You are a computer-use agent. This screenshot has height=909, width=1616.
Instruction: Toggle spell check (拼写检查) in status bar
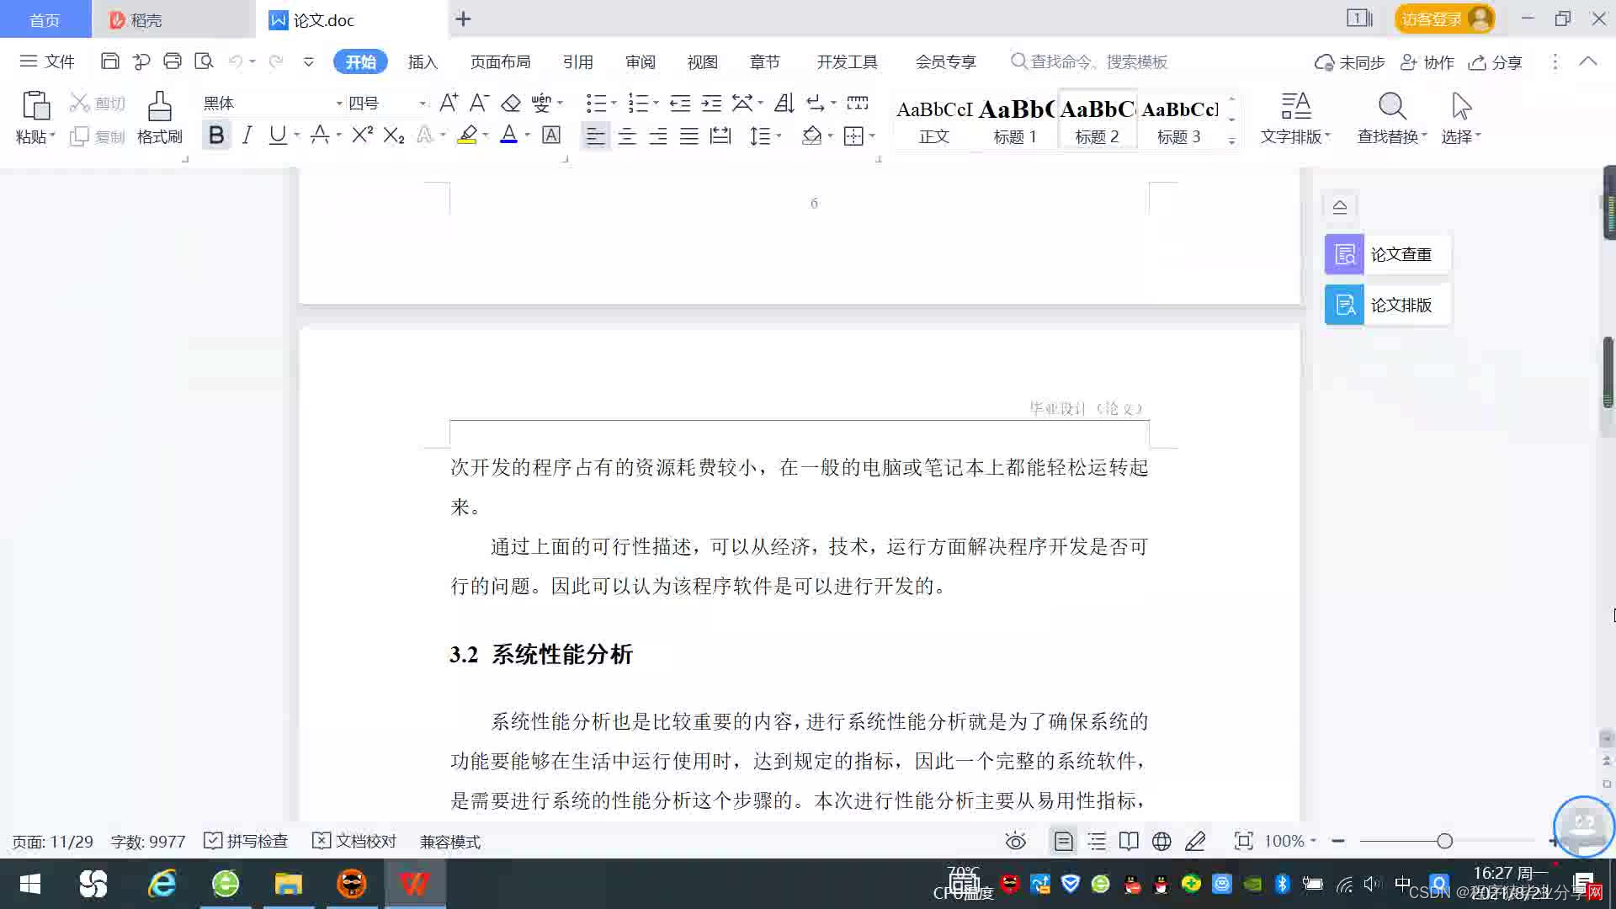[x=246, y=841]
